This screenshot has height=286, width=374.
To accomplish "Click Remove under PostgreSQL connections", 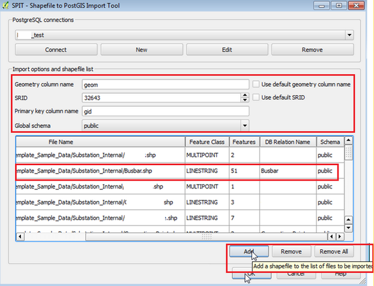I will coord(312,50).
